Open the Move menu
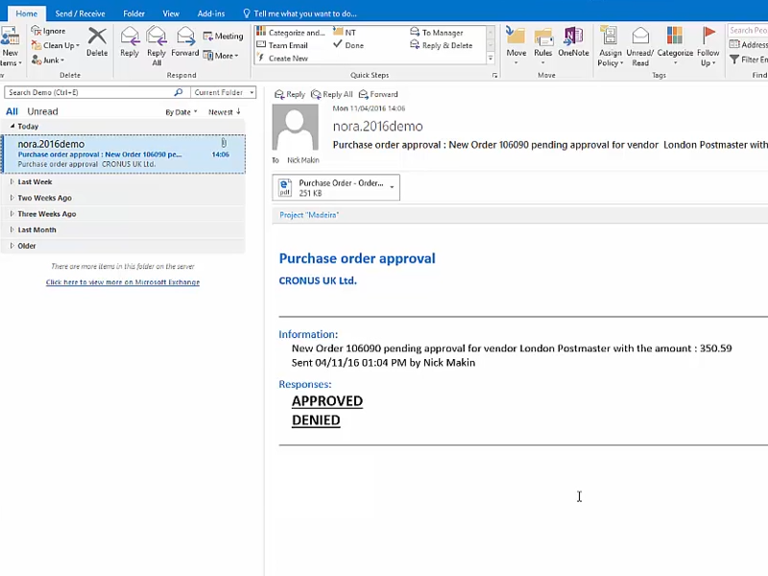The width and height of the screenshot is (768, 576). [516, 45]
